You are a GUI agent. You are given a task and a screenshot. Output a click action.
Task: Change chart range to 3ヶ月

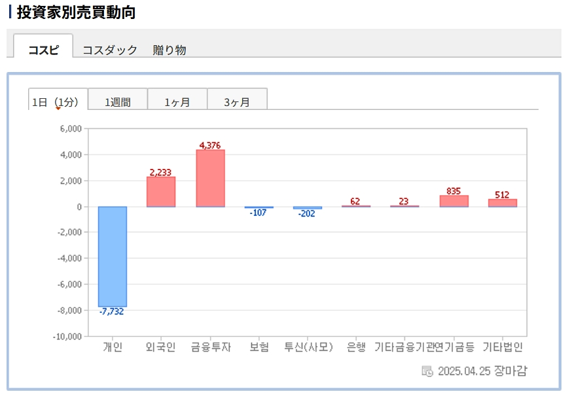237,102
